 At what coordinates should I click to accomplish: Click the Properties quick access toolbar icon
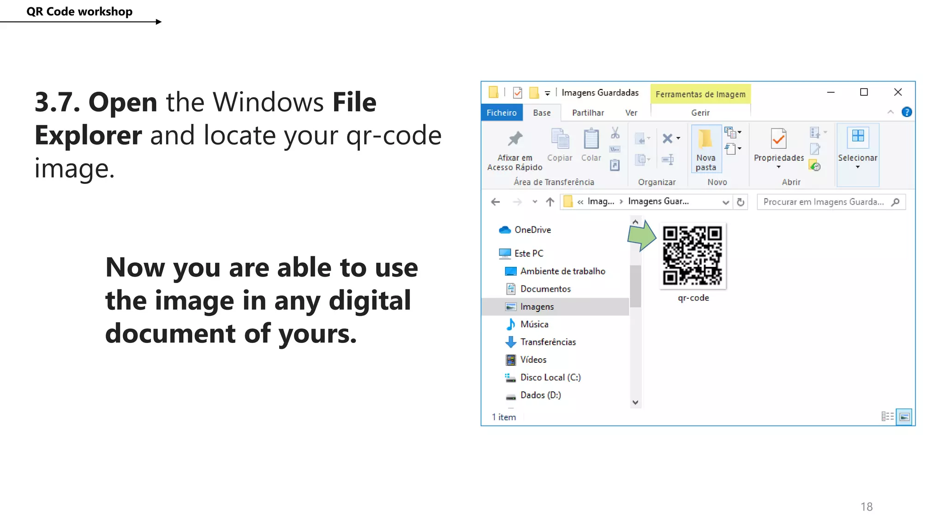(518, 93)
